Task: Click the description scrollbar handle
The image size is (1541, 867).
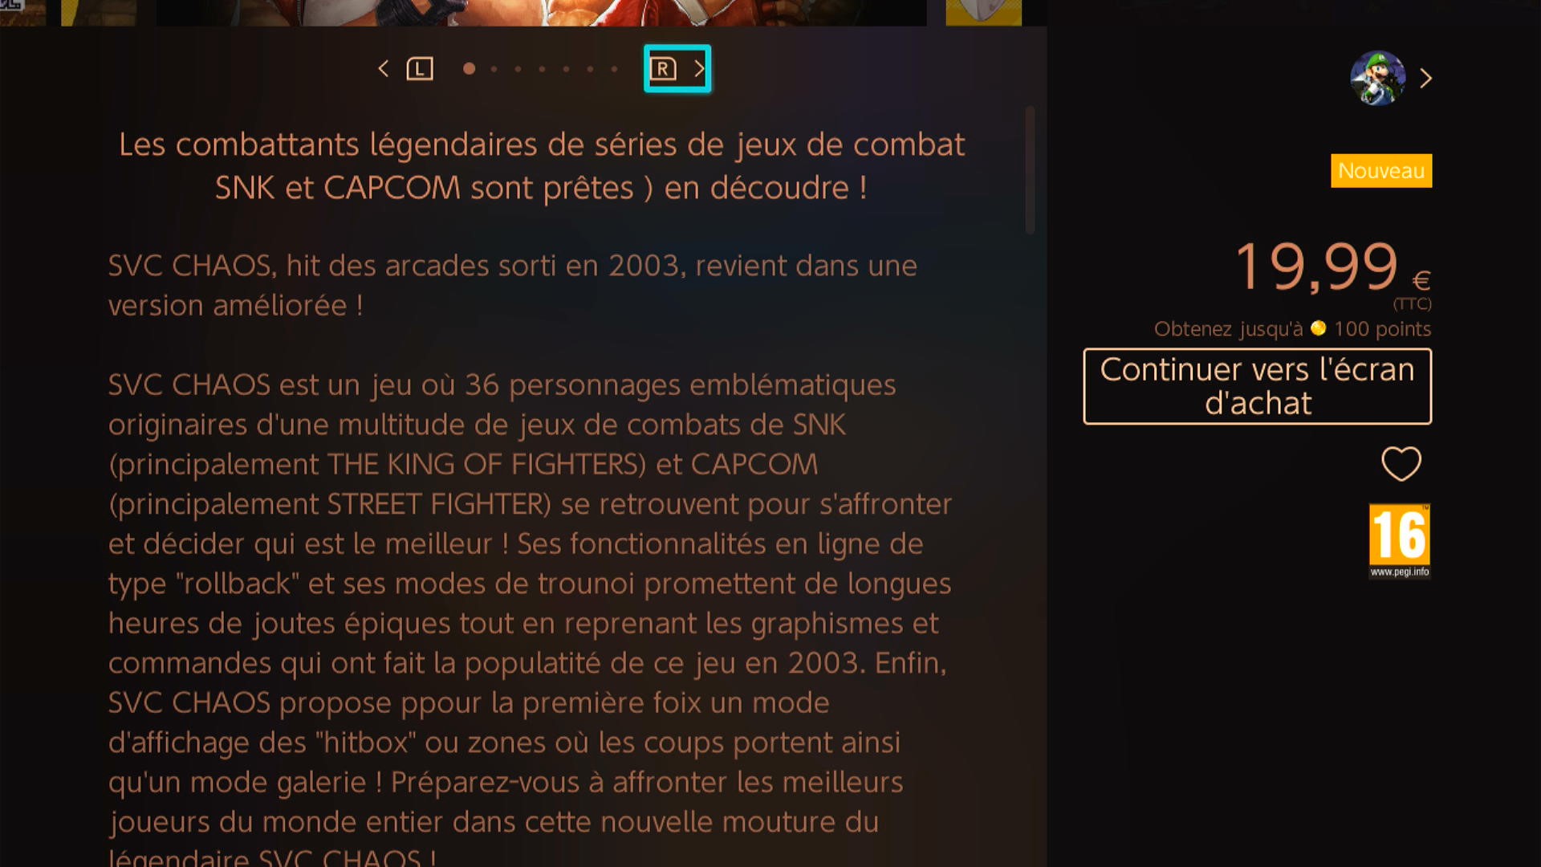Action: tap(1030, 170)
